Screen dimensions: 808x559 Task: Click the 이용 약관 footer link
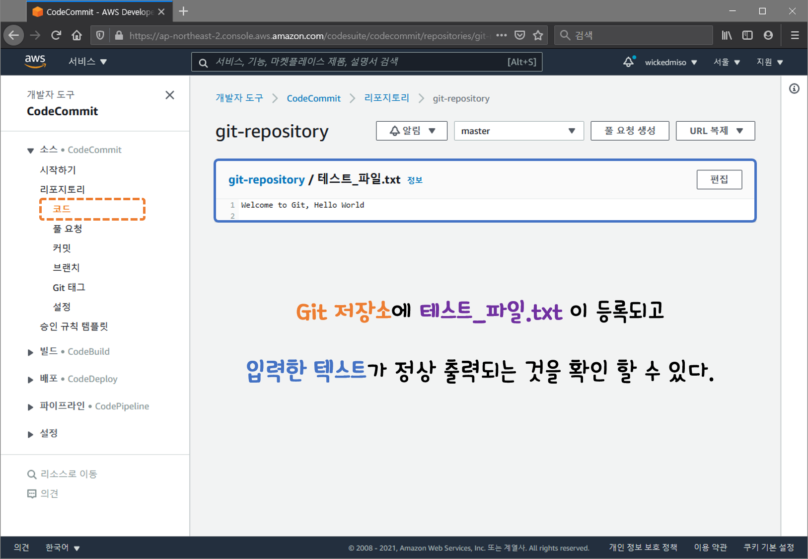tap(710, 547)
